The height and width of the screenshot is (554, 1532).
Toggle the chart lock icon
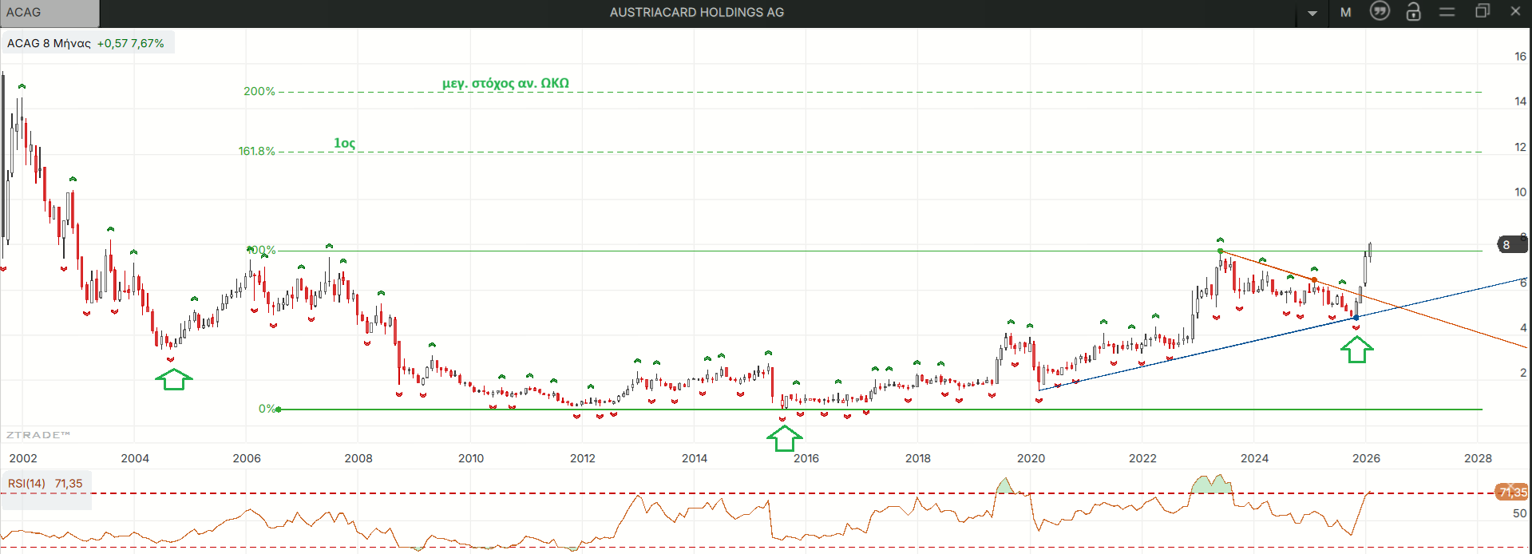coord(1413,11)
